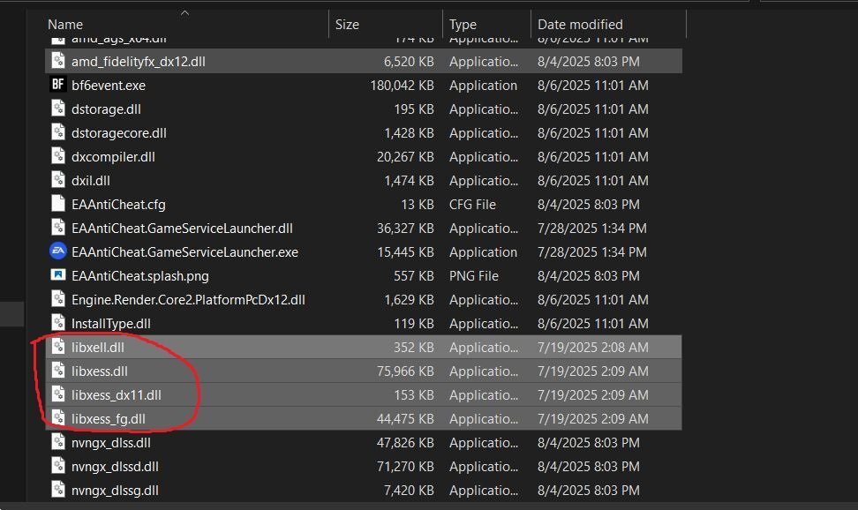The width and height of the screenshot is (858, 510).
Task: Click the DLL icon beside amd_fidelityfx_dx12.dll
Action: pyautogui.click(x=58, y=60)
